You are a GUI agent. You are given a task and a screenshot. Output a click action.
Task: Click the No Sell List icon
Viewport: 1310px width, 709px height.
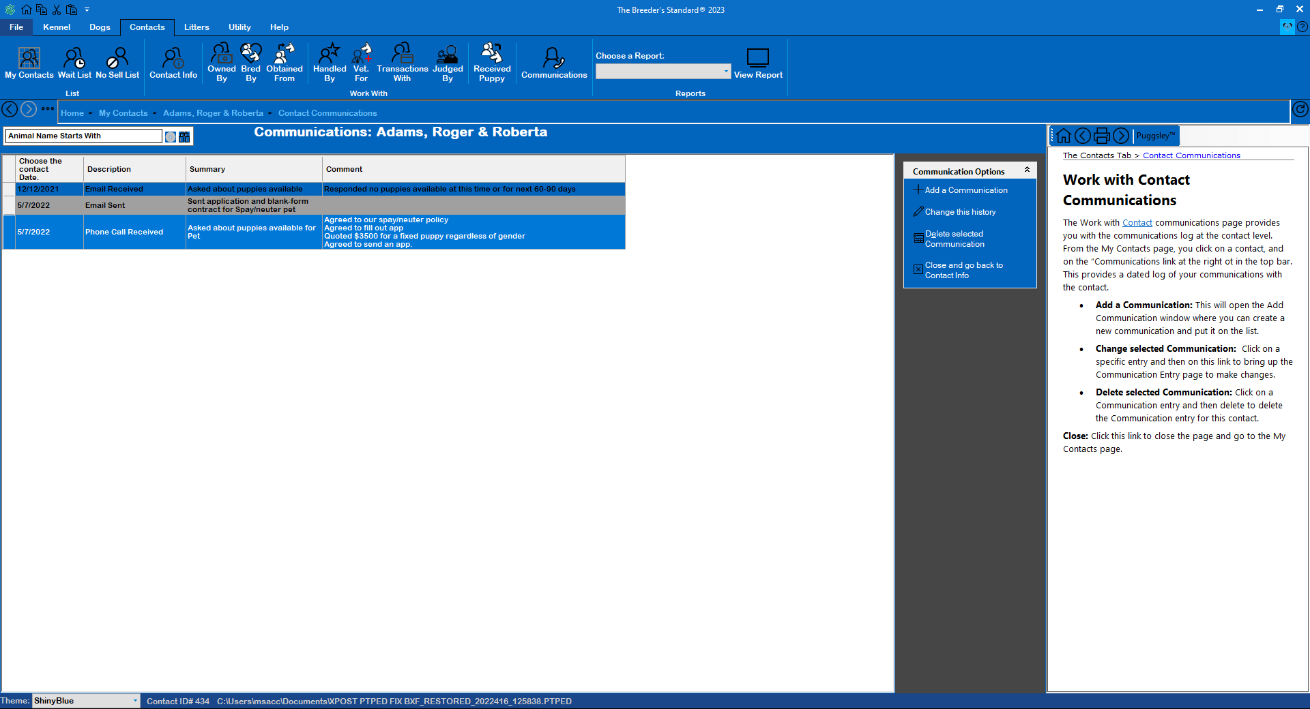click(117, 62)
